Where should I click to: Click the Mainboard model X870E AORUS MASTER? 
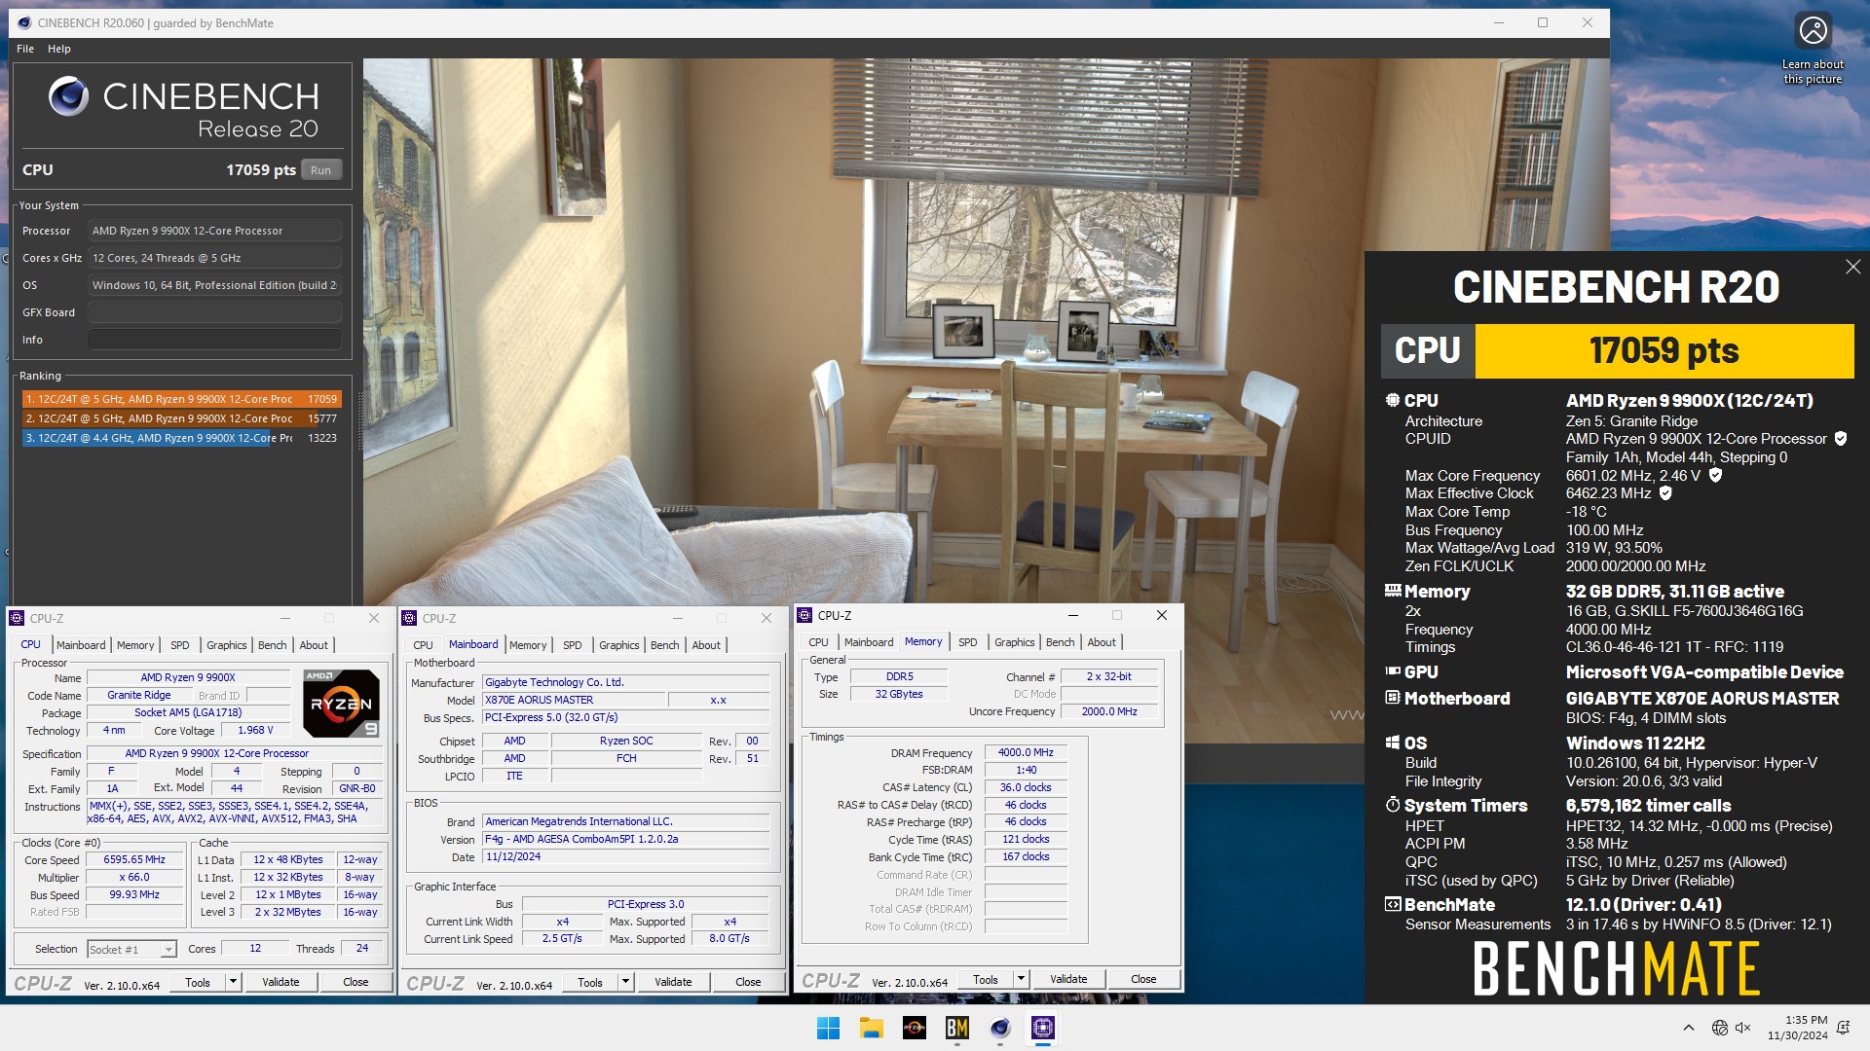pos(574,700)
